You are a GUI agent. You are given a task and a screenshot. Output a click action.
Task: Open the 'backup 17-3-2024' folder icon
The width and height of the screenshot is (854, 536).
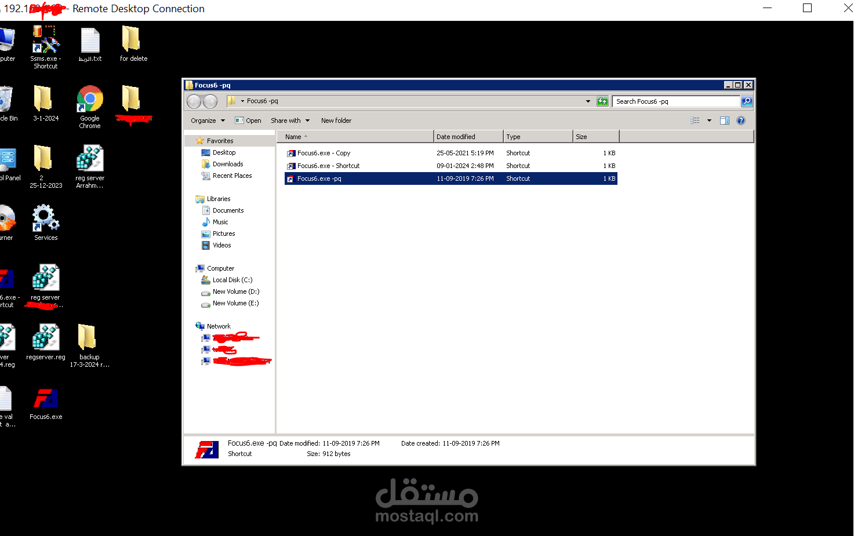(x=89, y=345)
